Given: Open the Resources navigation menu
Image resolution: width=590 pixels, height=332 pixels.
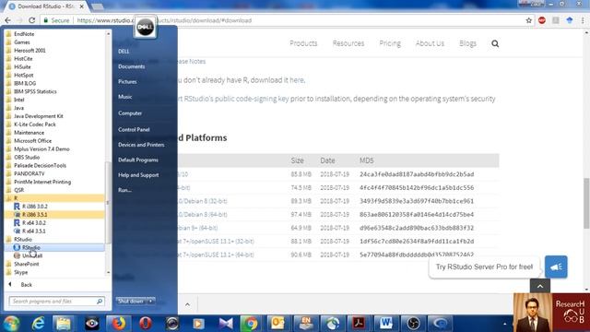Looking at the screenshot, I should coord(348,43).
